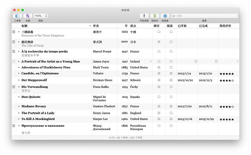Uncheck 拥有 checkbox for Der Steppenwolf
This screenshot has height=155, width=251.
pos(159,80)
